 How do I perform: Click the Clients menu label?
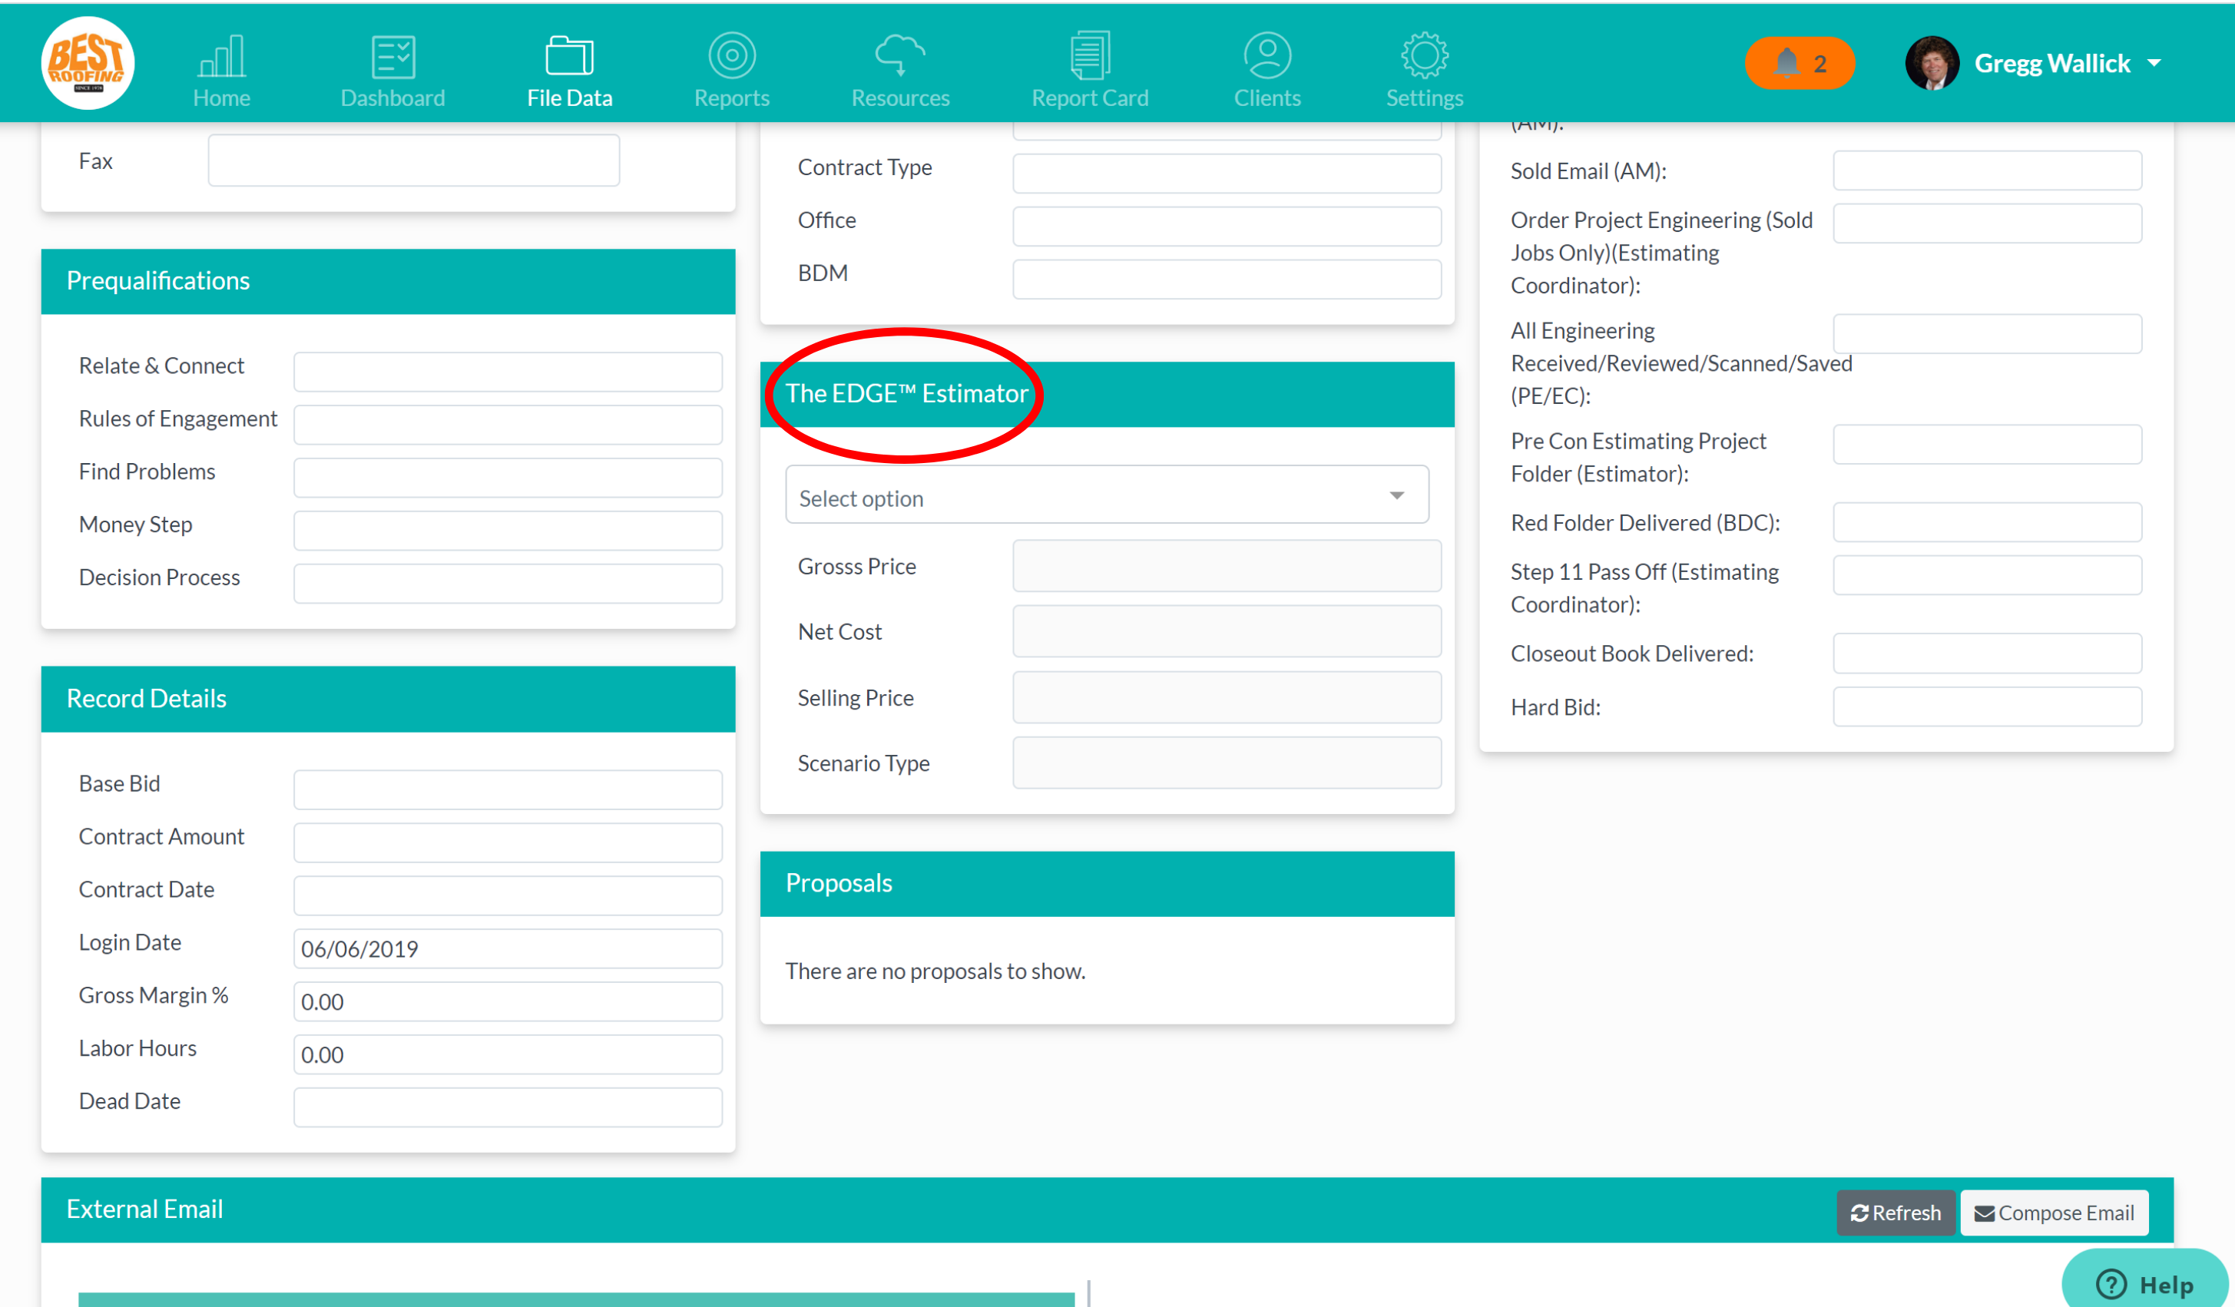pos(1267,98)
